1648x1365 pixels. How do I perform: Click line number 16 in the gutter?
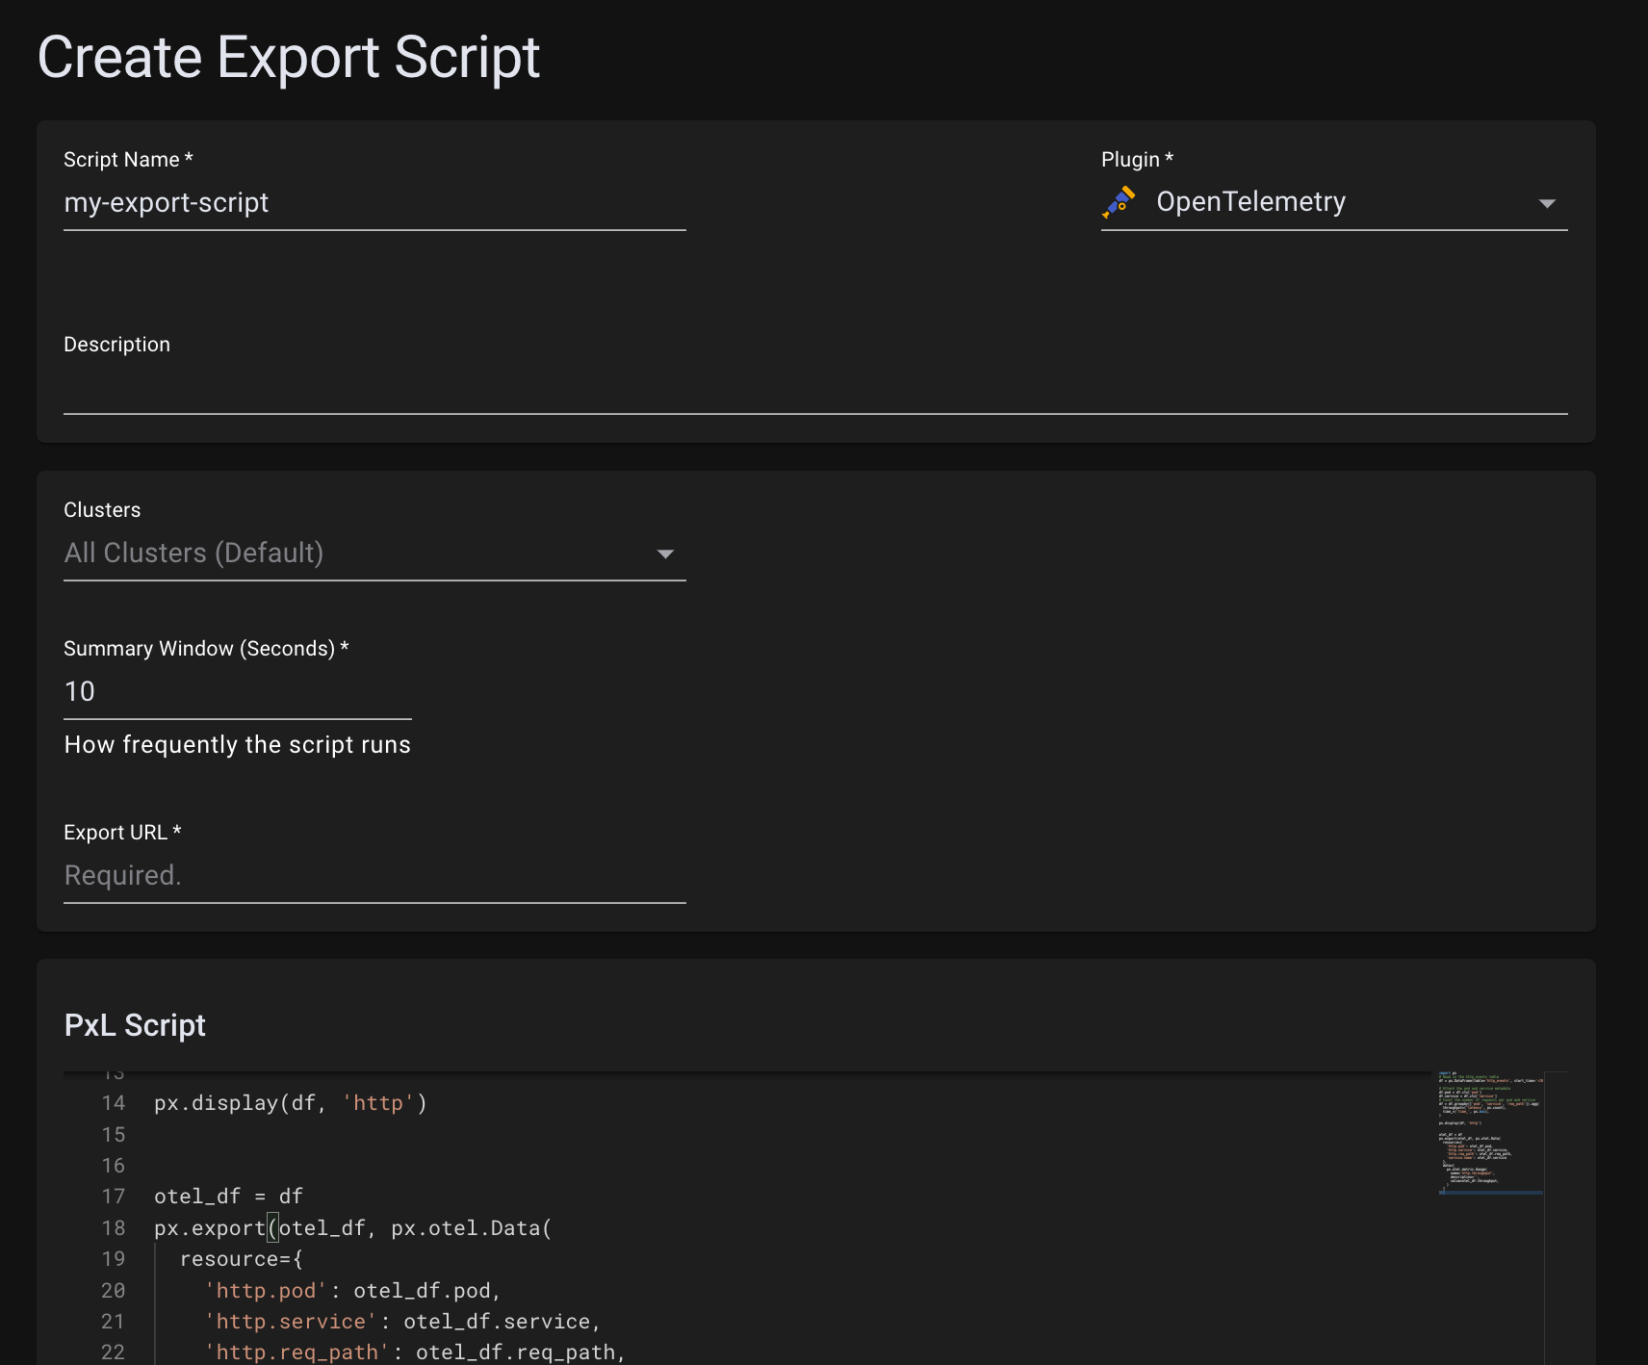[x=114, y=1166]
